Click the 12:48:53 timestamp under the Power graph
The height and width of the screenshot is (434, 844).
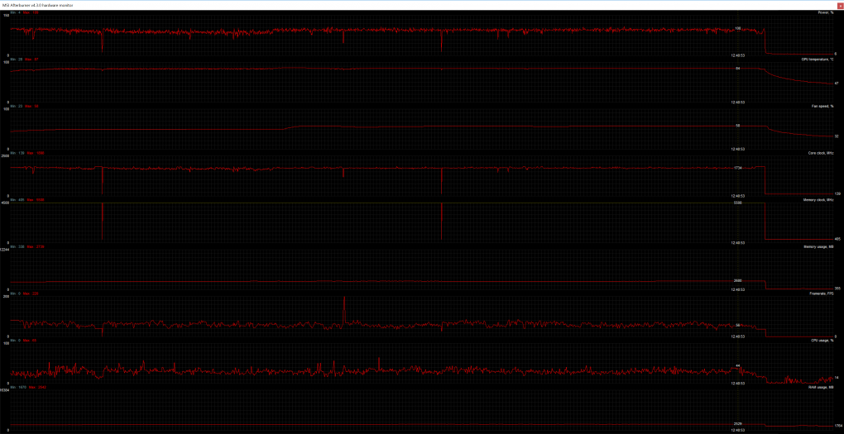click(x=737, y=55)
